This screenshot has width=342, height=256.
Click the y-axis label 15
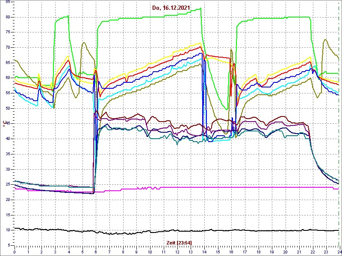[x=8, y=215]
